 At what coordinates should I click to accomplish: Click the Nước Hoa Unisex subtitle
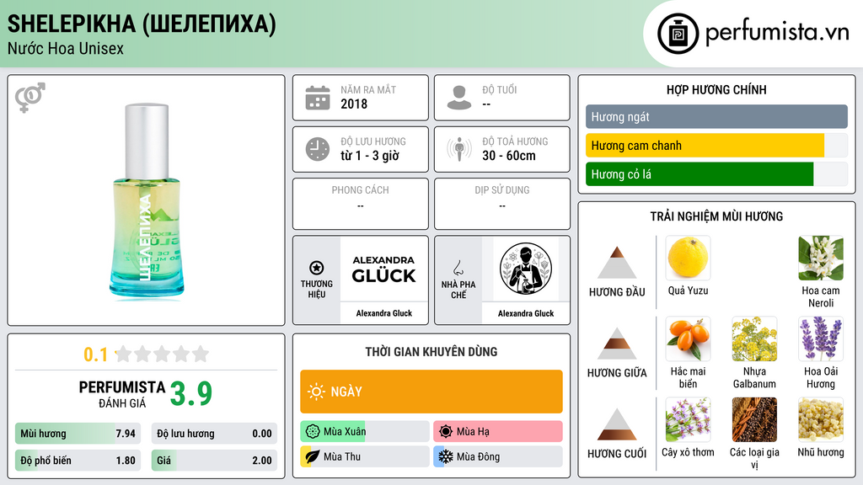[x=66, y=48]
